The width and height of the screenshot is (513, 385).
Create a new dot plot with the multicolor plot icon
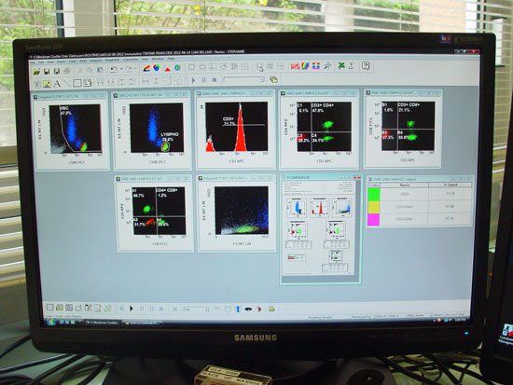coord(146,68)
